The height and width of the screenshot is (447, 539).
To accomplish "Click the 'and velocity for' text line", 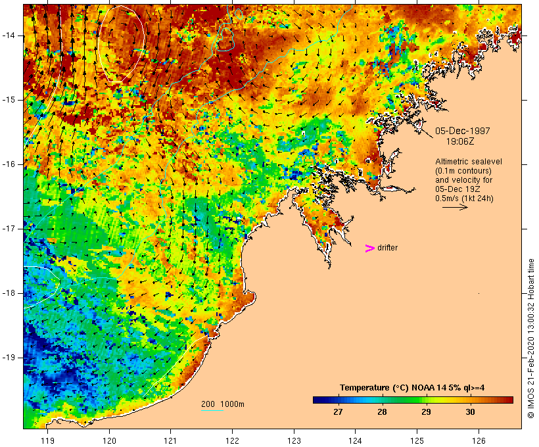I will tap(463, 180).
